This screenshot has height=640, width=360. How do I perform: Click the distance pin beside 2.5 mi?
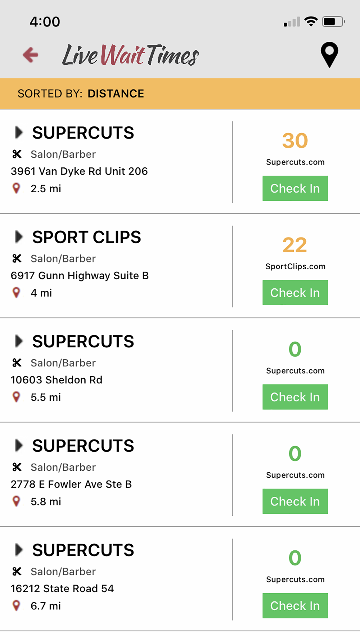click(x=16, y=188)
